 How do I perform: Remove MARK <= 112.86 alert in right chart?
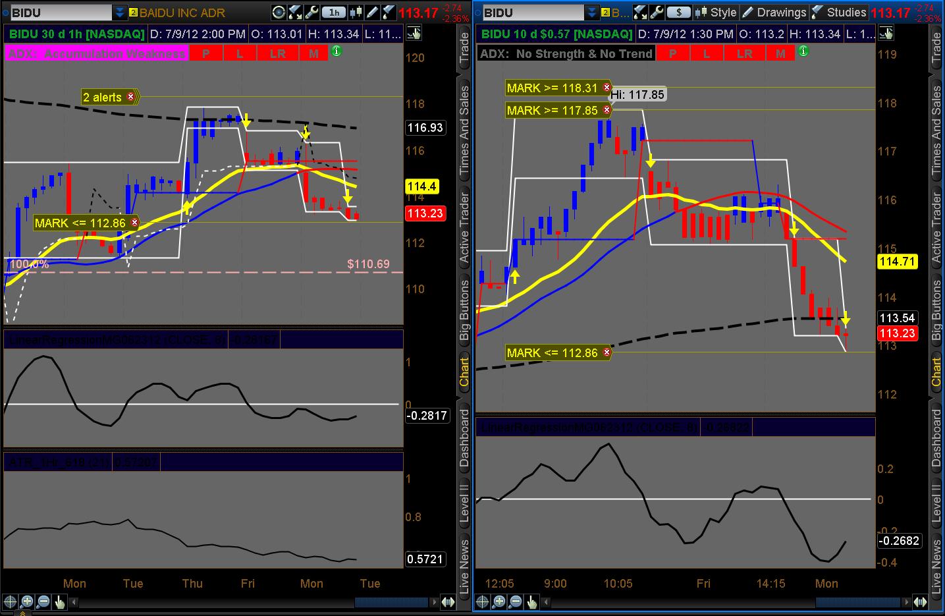pos(607,352)
